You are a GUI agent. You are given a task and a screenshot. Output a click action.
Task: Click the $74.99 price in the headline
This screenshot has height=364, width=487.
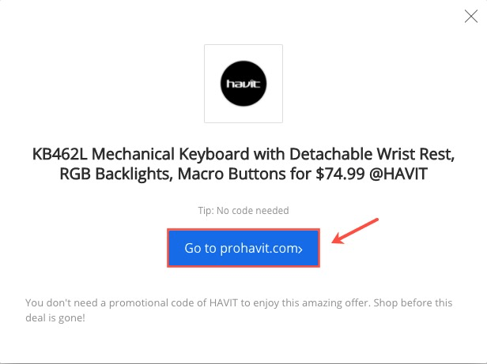[x=340, y=174]
